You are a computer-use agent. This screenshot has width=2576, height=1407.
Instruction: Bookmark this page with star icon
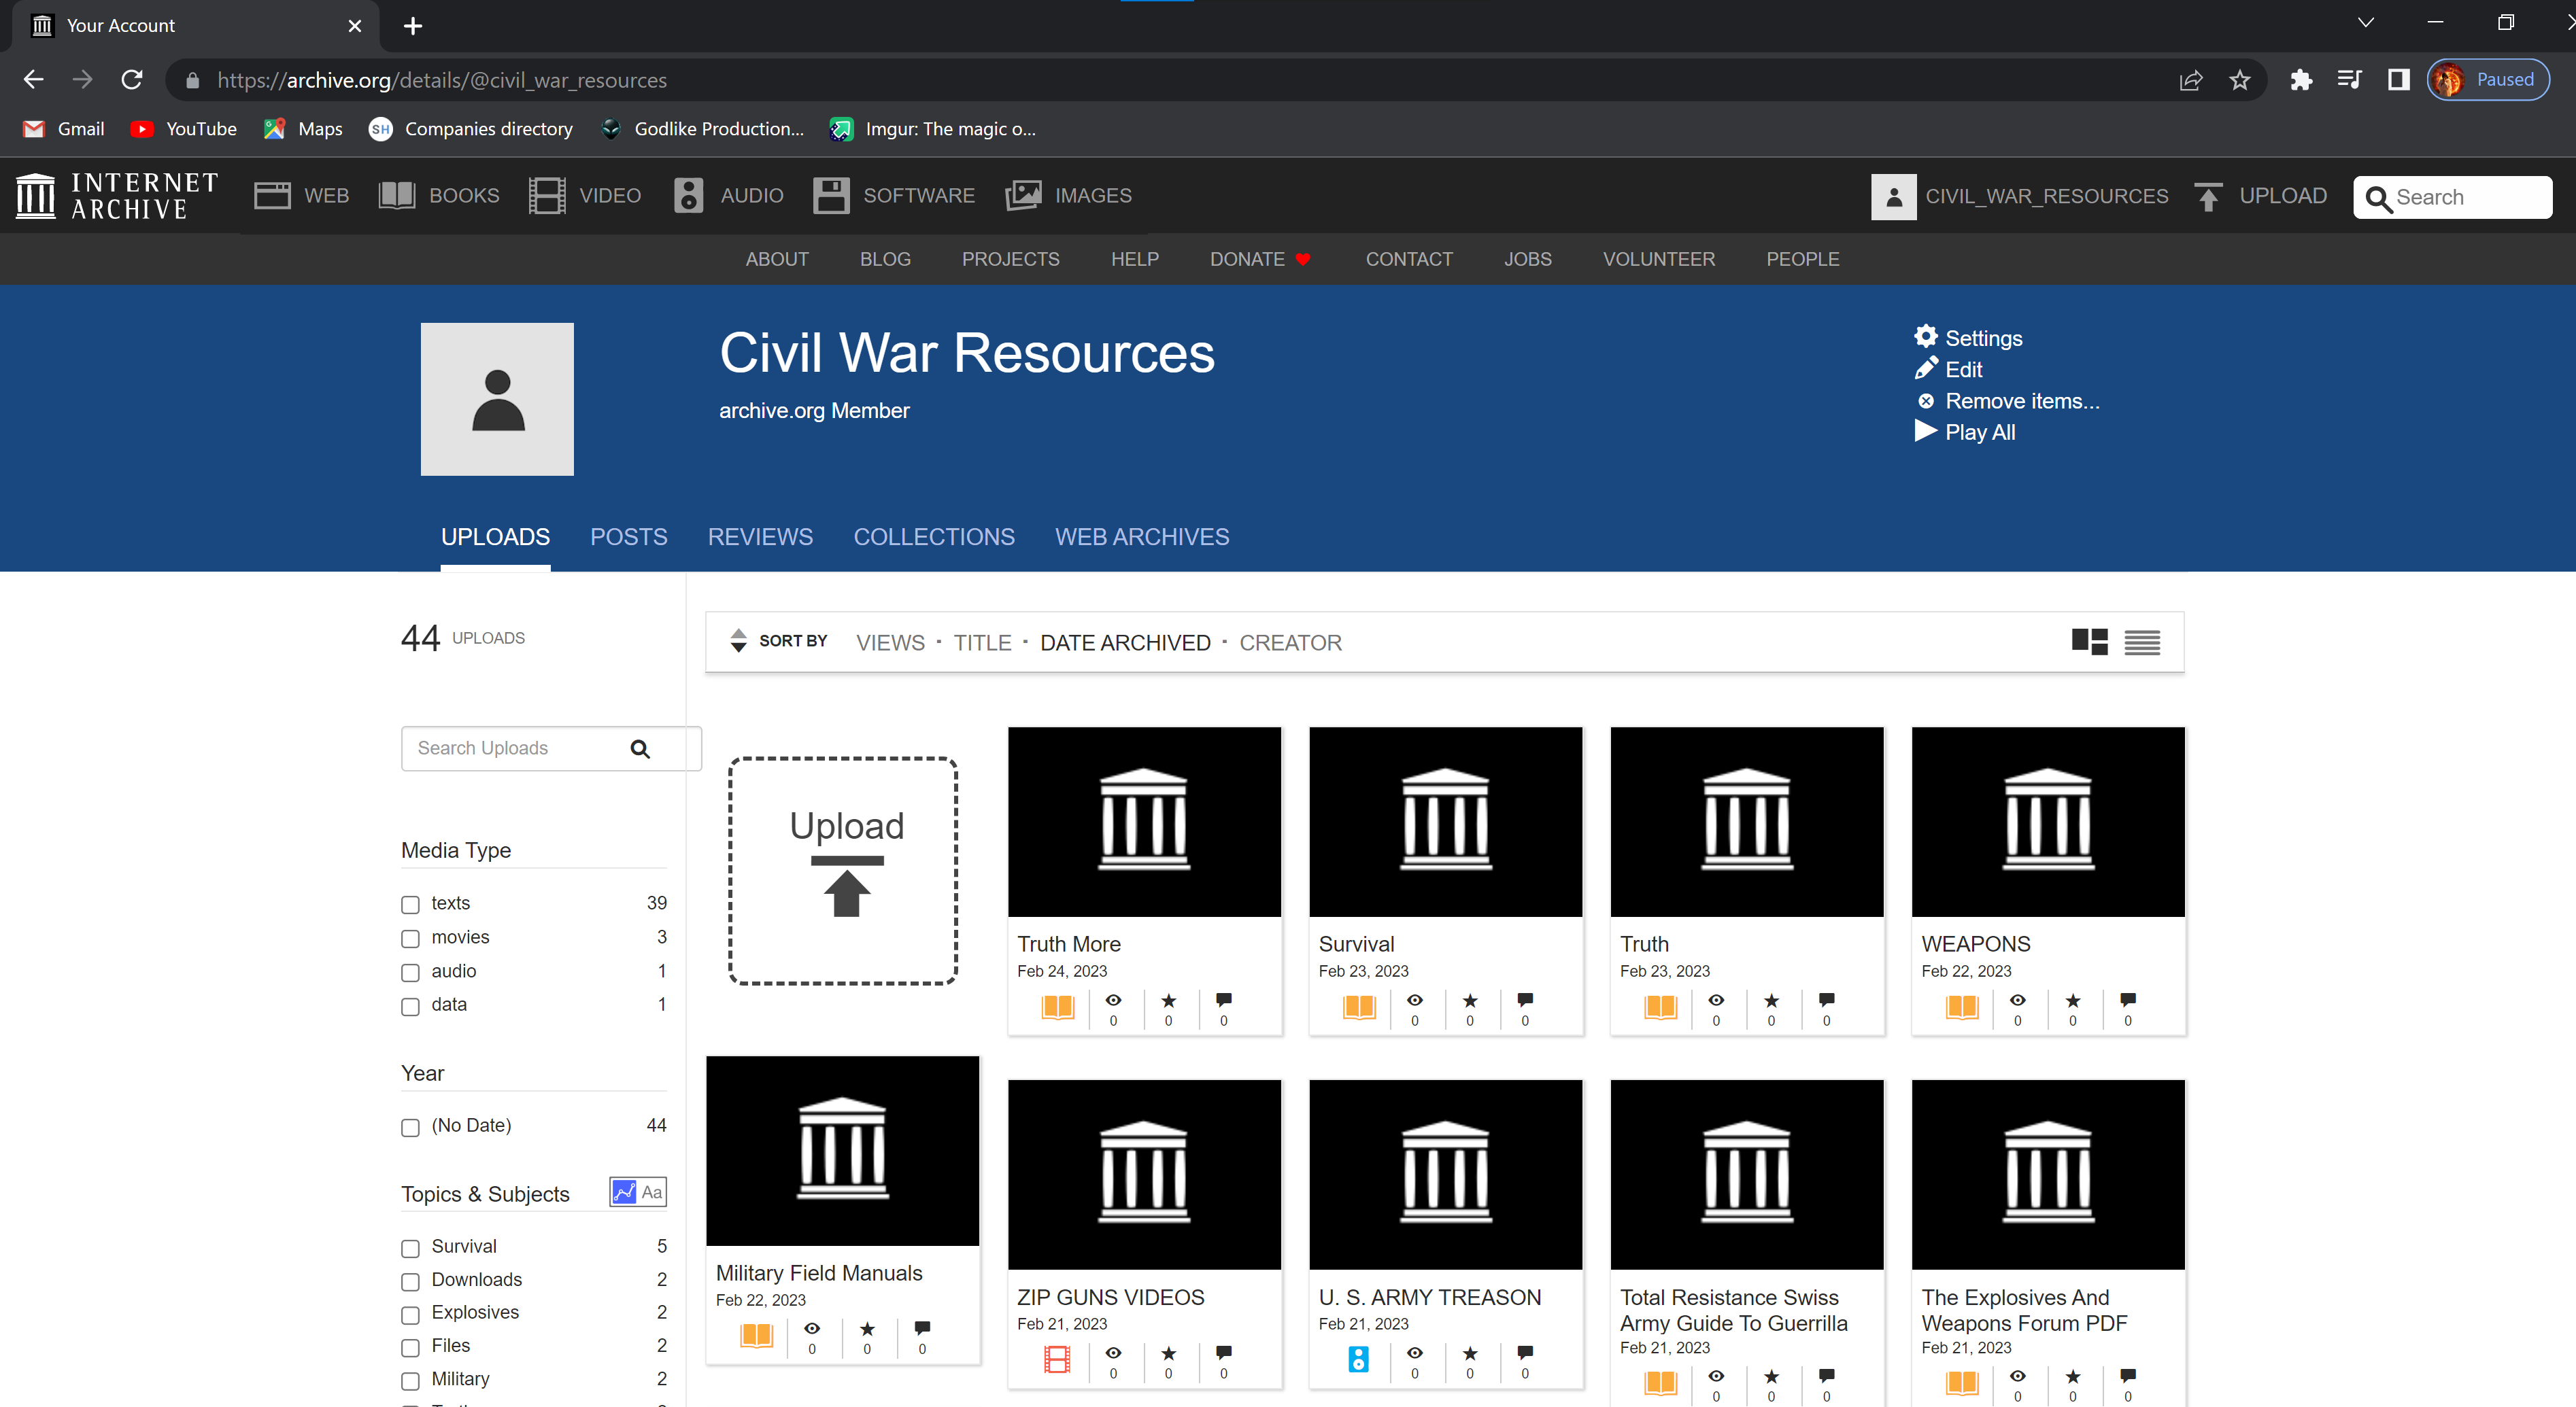pyautogui.click(x=2240, y=80)
